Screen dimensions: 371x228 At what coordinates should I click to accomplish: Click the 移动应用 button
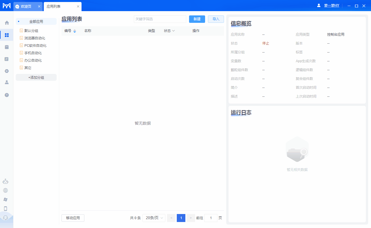tap(73, 218)
